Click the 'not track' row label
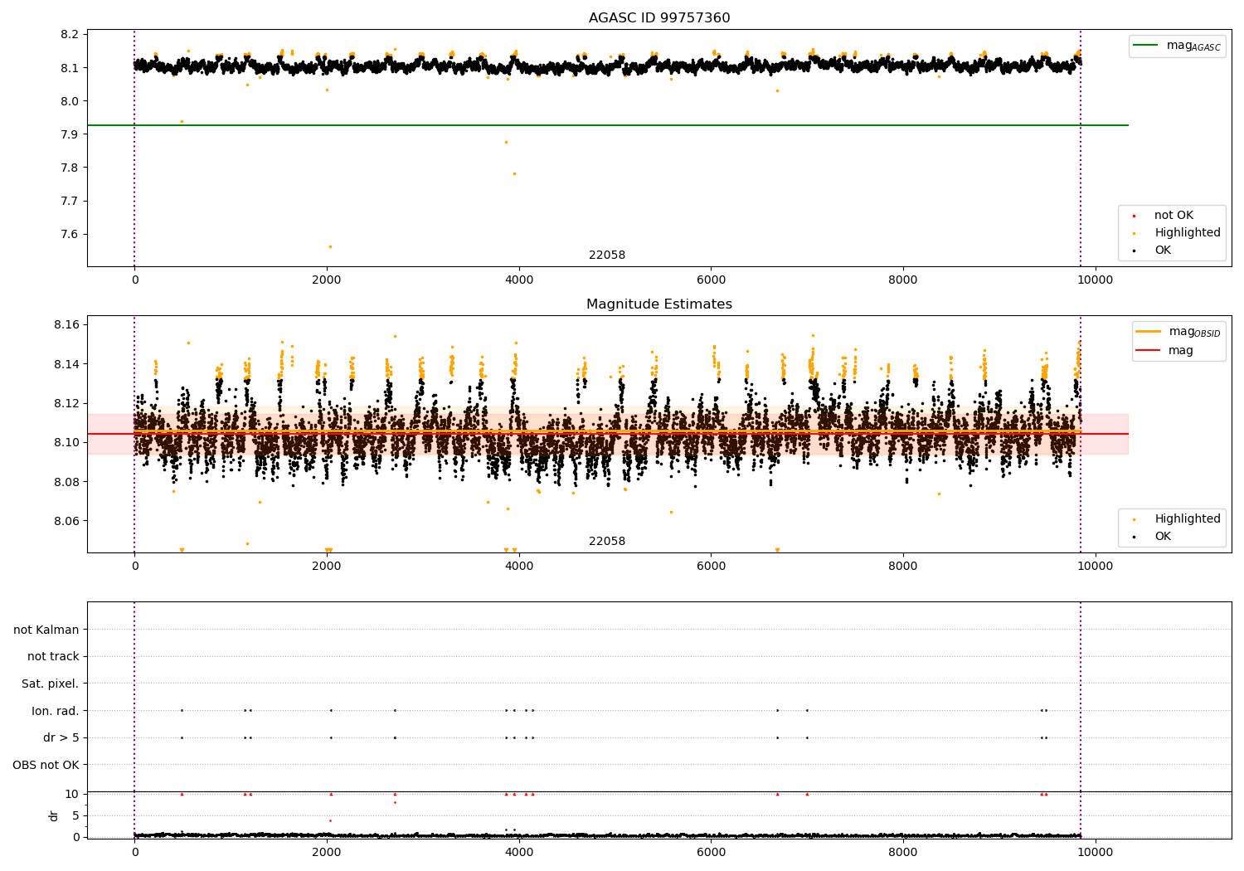 53,657
